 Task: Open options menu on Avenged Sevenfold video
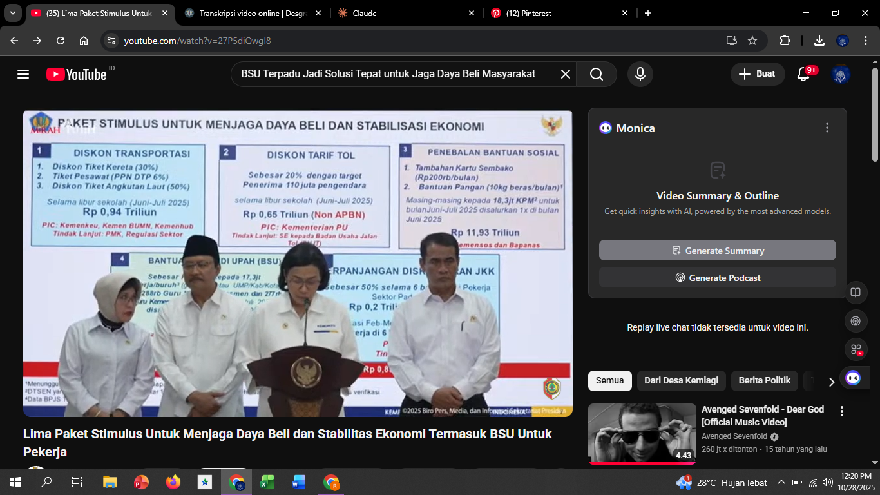pyautogui.click(x=842, y=410)
